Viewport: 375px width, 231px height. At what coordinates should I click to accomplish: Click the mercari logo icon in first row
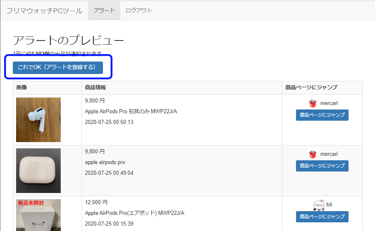tap(313, 103)
